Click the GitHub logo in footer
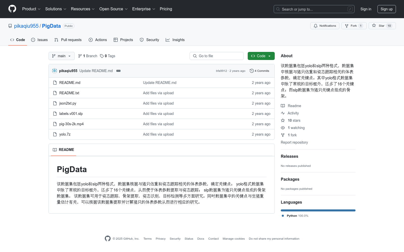 coord(108,238)
